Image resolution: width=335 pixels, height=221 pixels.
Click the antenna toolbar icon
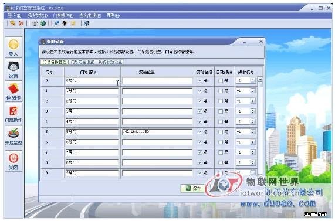[35, 23]
